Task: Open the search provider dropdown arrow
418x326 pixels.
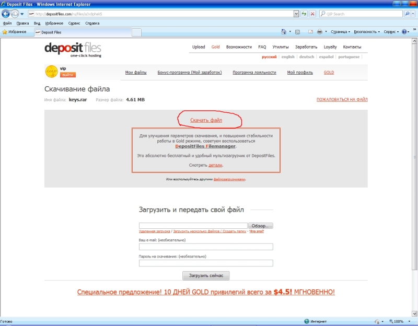Action: click(413, 14)
